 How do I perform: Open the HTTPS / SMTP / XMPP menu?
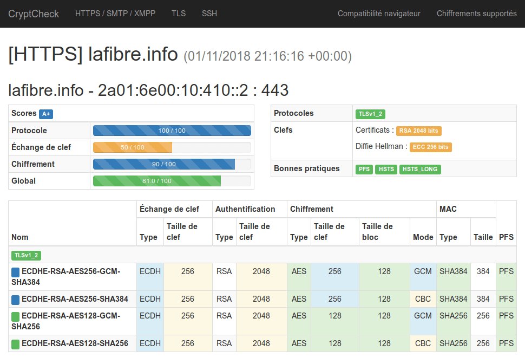tap(115, 14)
